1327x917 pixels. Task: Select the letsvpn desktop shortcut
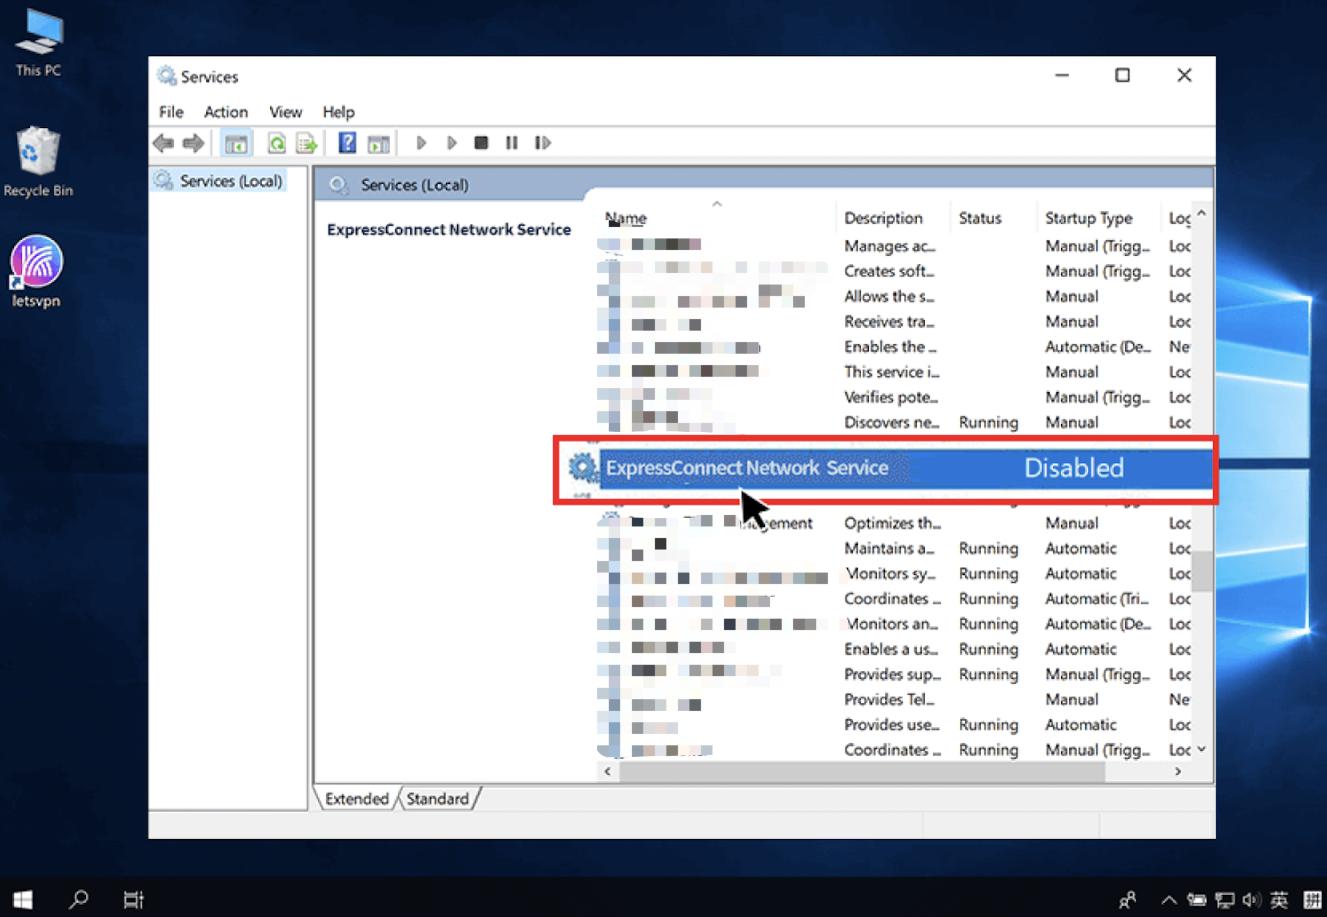(x=36, y=272)
